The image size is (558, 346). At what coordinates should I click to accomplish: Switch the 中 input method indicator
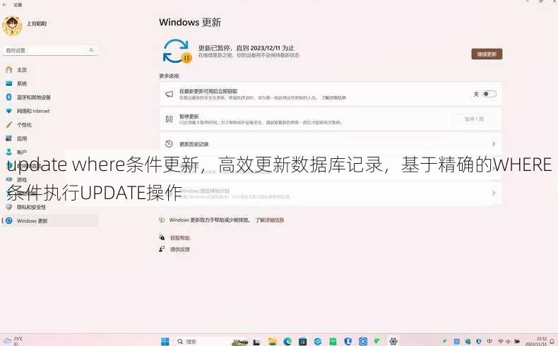click(x=489, y=341)
